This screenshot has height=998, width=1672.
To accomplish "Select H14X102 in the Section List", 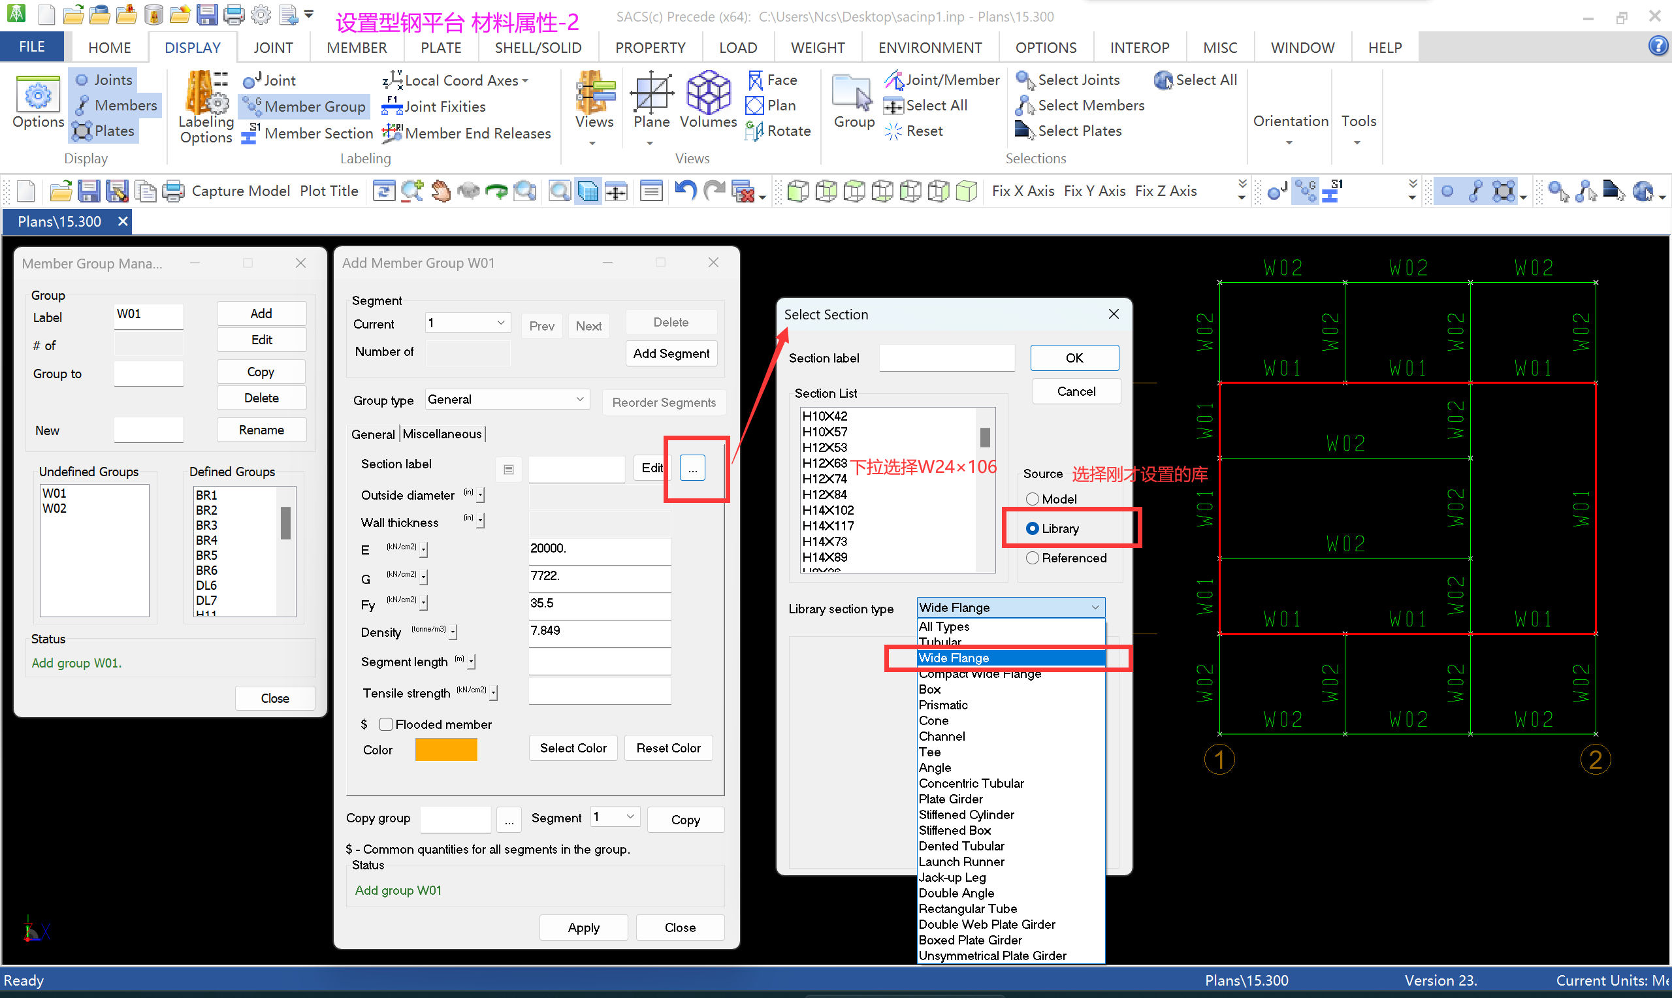I will coord(828,509).
